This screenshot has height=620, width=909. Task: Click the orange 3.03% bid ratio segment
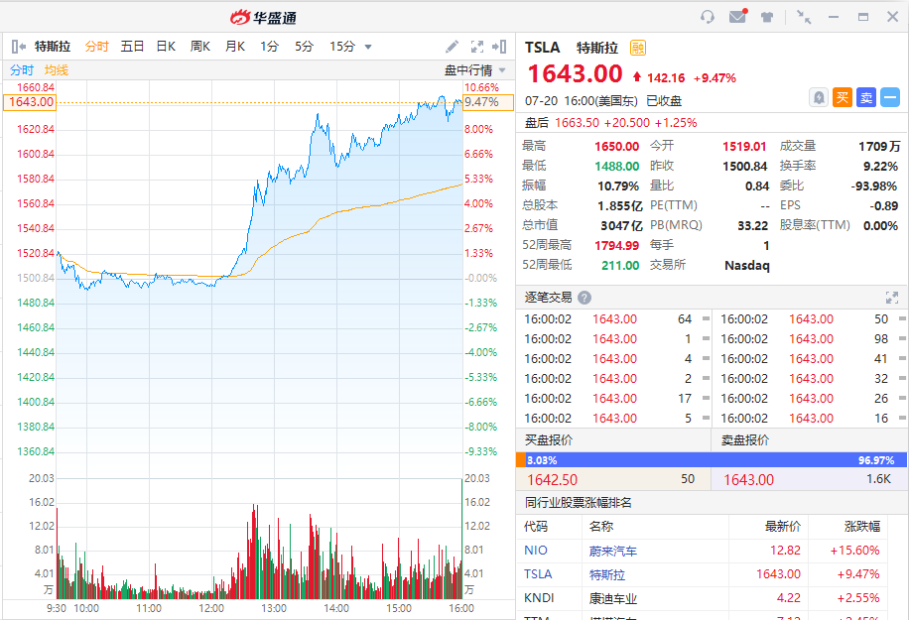pos(521,460)
